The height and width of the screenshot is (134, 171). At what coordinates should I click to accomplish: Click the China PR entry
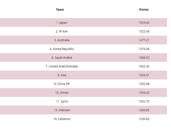pyautogui.click(x=62, y=84)
